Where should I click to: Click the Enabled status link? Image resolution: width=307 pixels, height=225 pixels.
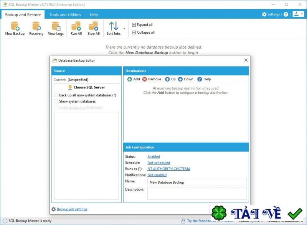153,157
